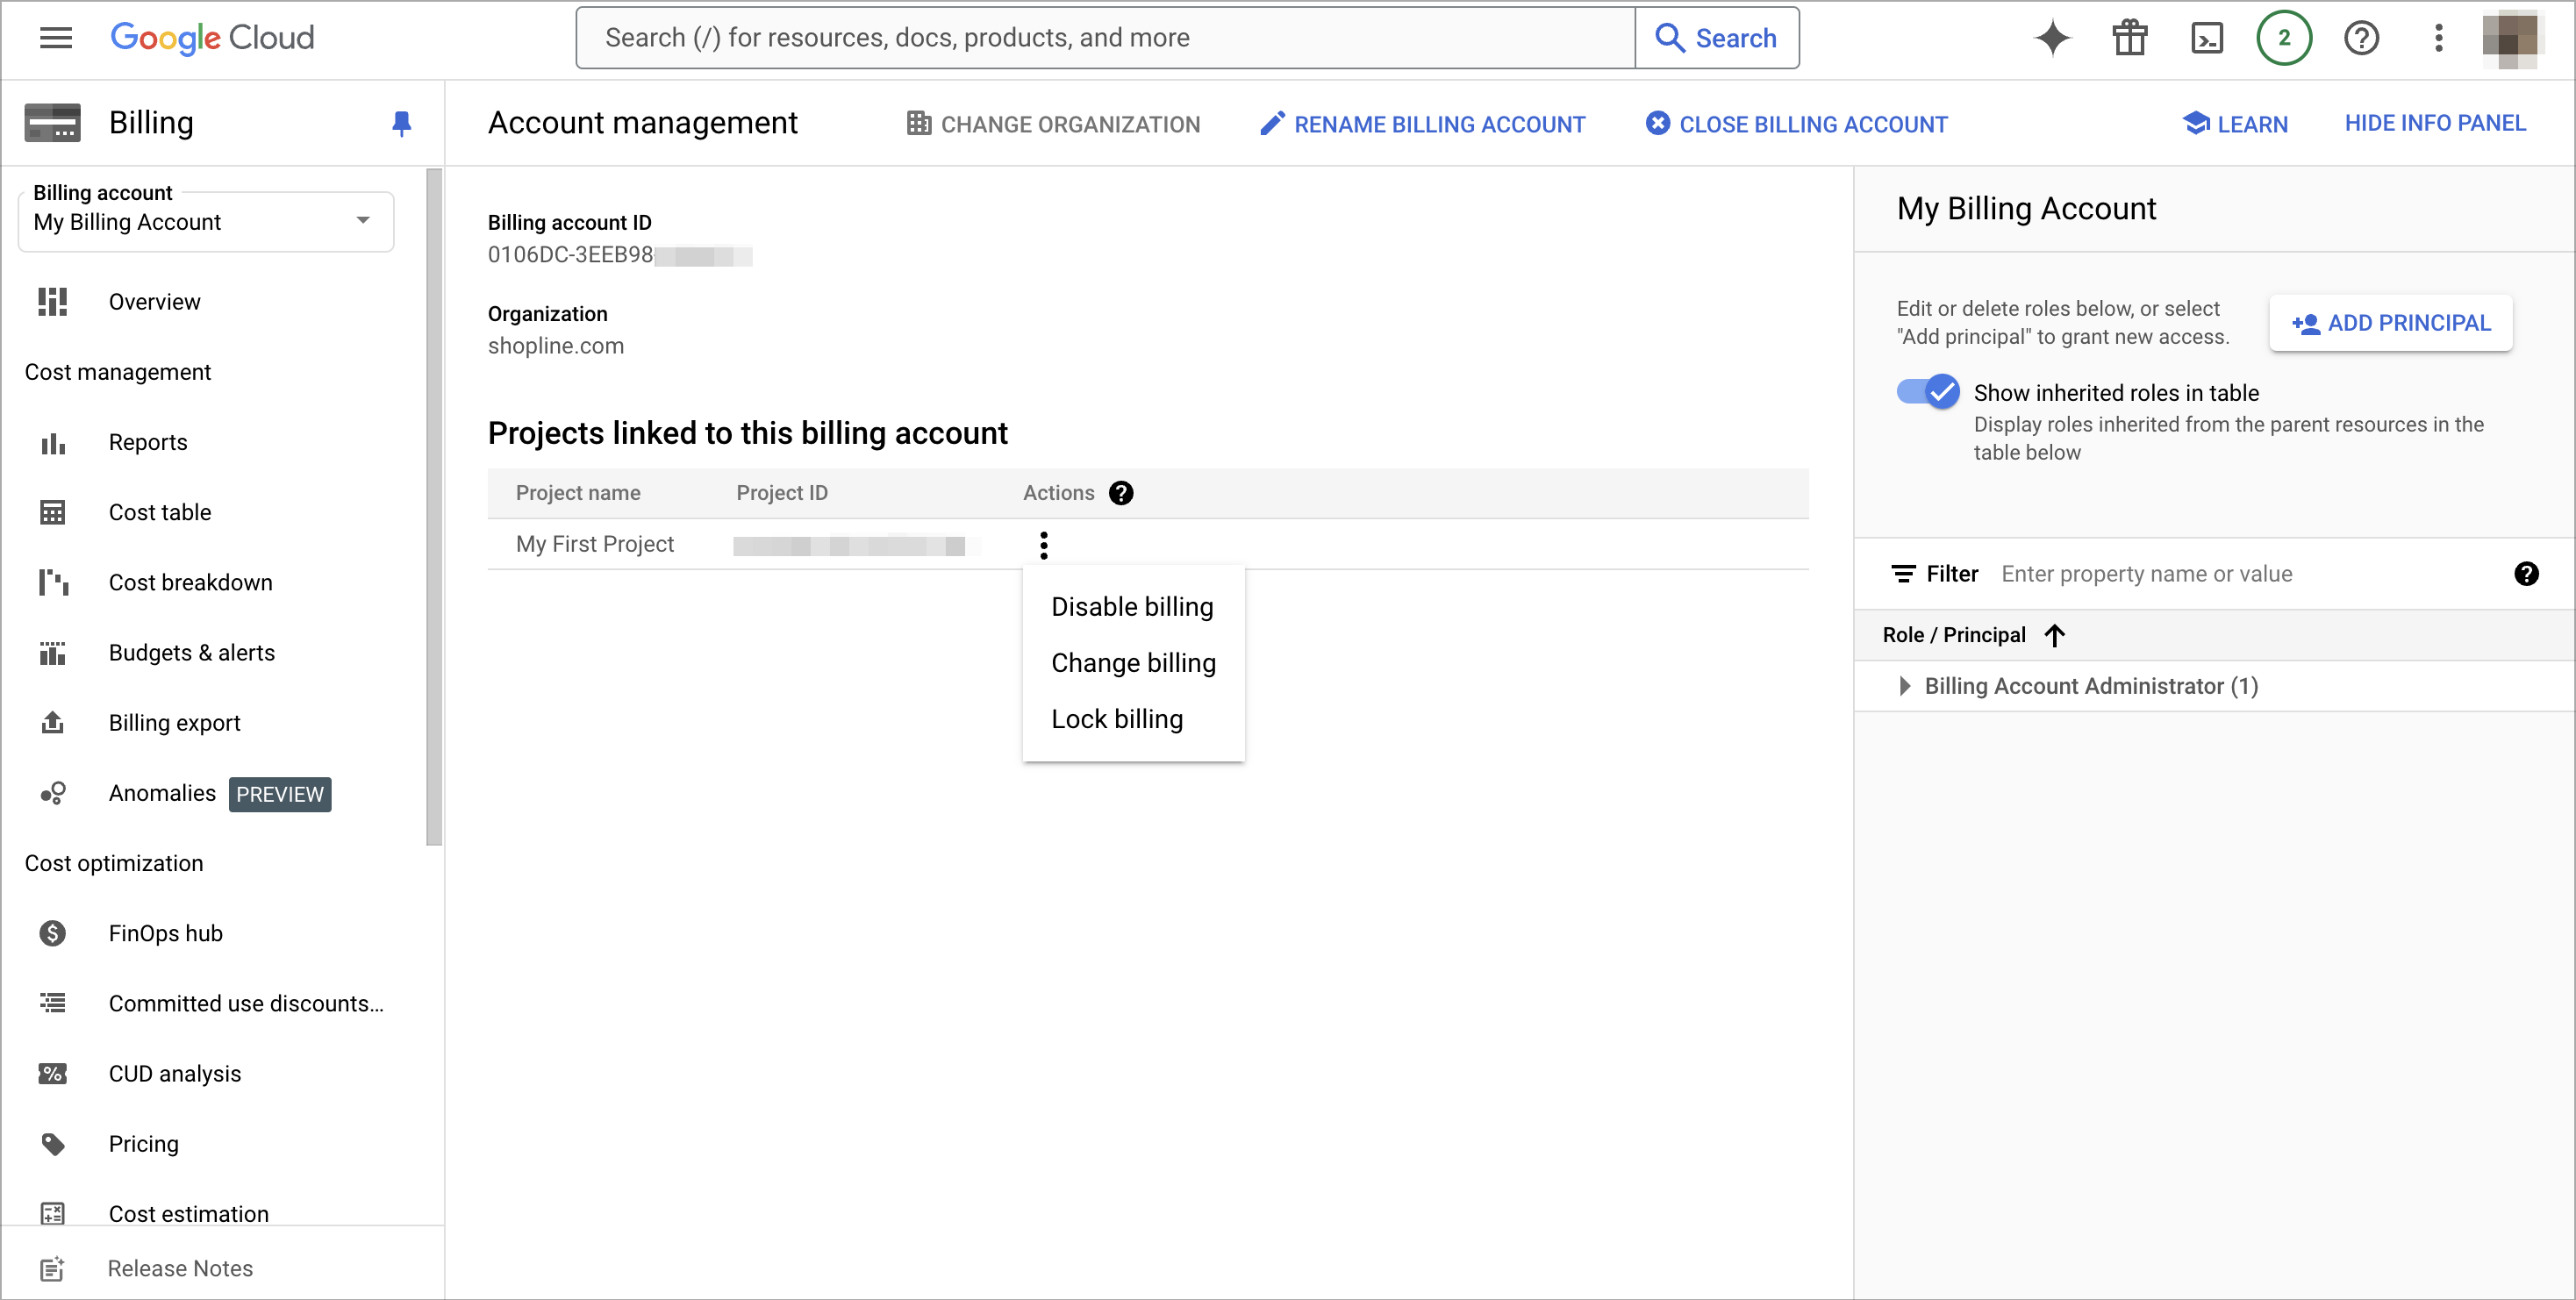Choose Disable billing from menu
2576x1300 pixels.
(1132, 607)
